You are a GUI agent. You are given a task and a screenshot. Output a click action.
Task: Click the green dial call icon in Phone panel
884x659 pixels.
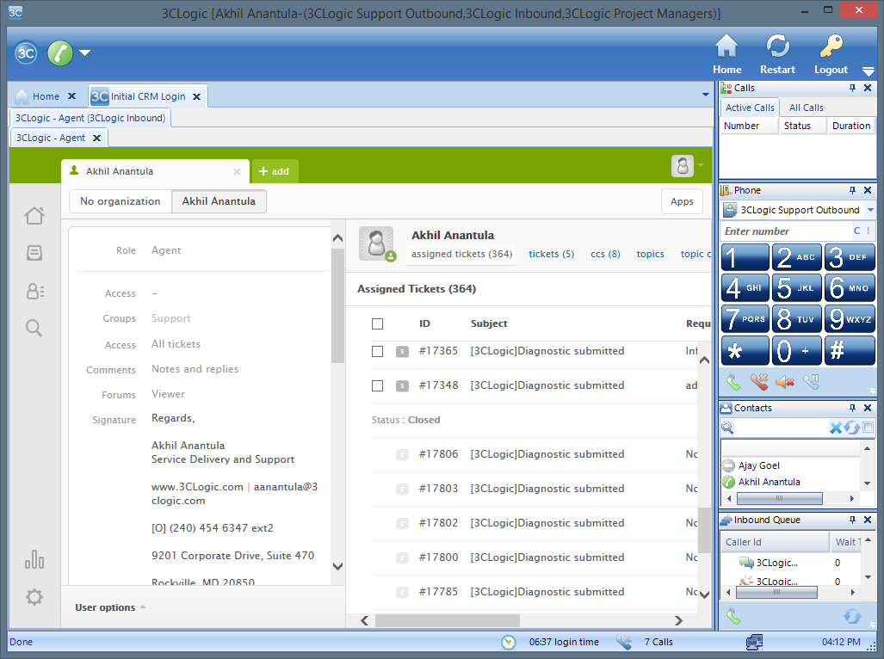click(733, 382)
